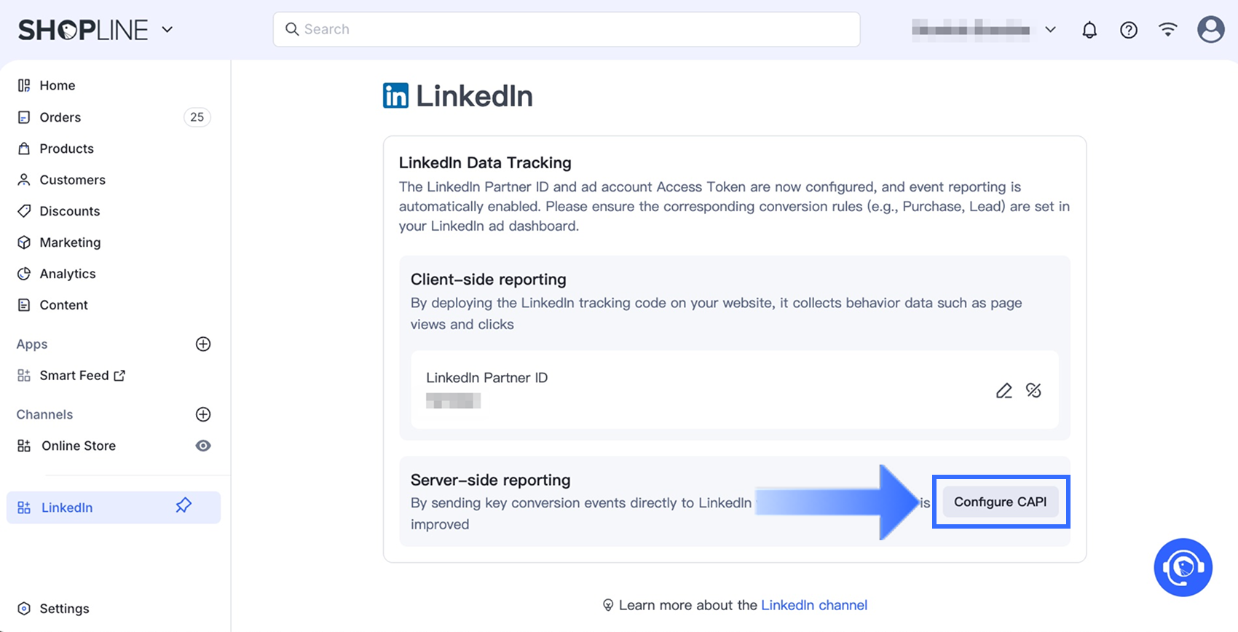Click the Wi-Fi status icon
The height and width of the screenshot is (632, 1238).
tap(1168, 29)
